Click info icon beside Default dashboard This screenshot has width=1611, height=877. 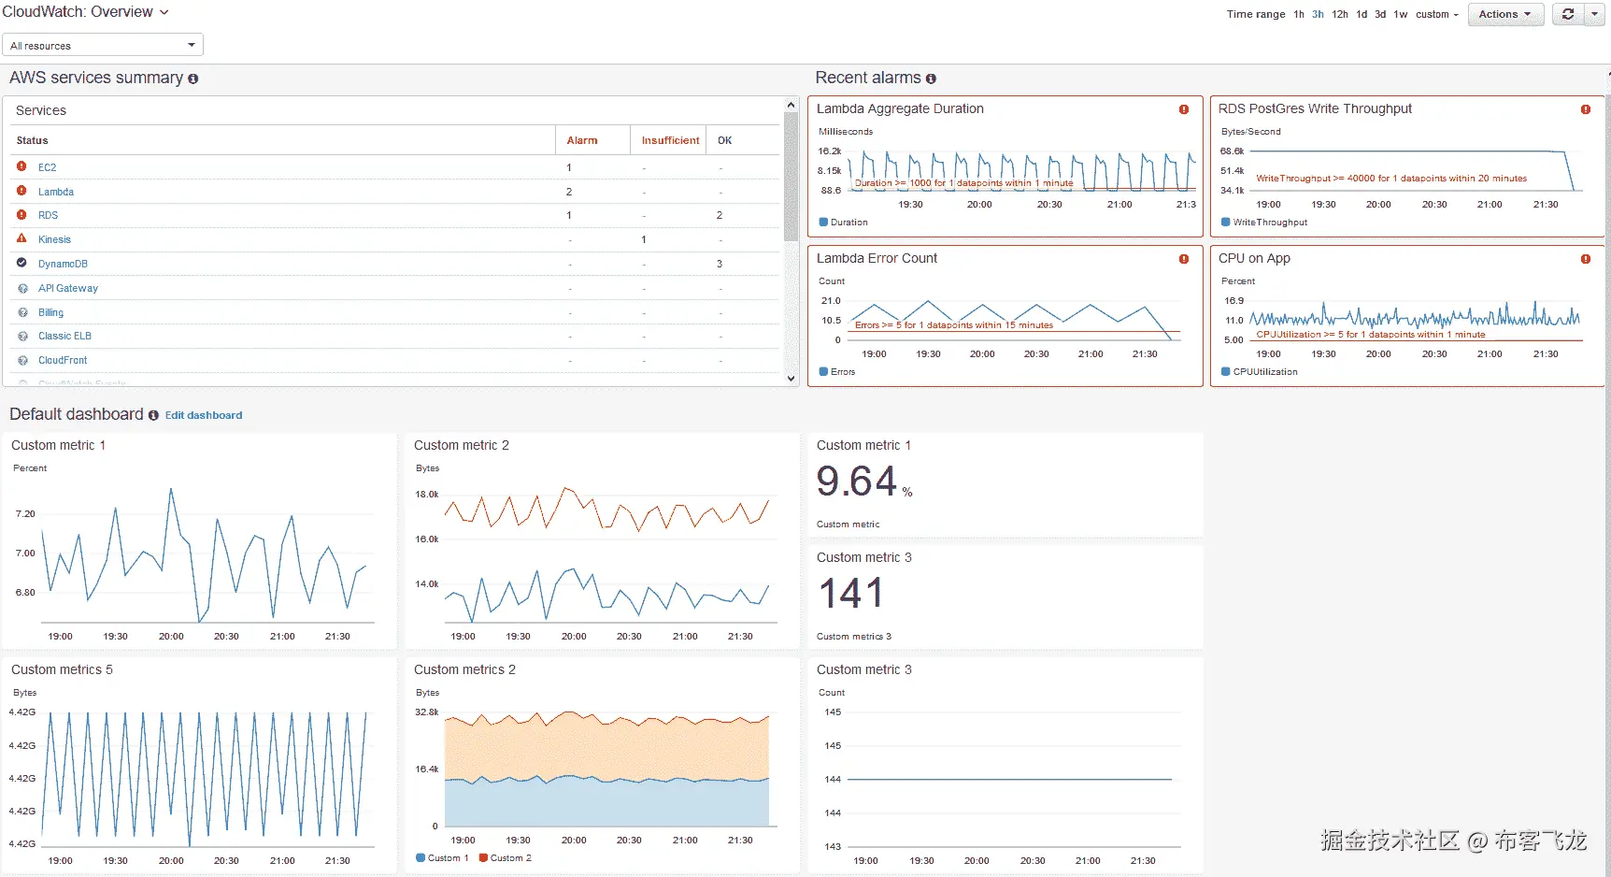click(x=153, y=415)
